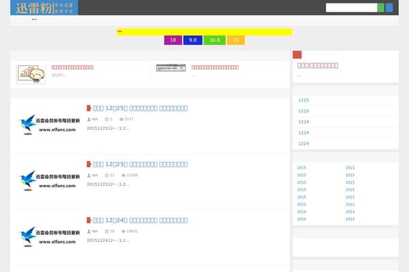Open the chart-and-lightbulb featured thumbnail
The width and height of the screenshot is (409, 272).
click(31, 74)
